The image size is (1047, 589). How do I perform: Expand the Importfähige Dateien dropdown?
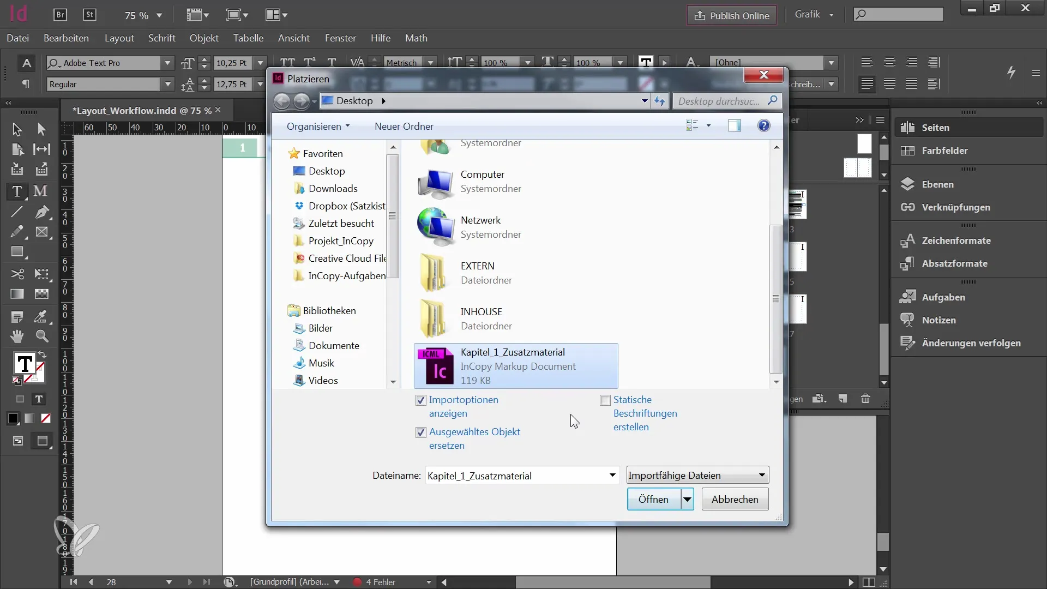(x=761, y=474)
